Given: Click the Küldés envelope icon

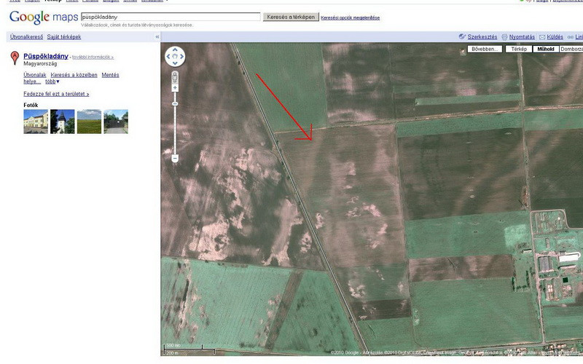Looking at the screenshot, I should click(x=542, y=37).
